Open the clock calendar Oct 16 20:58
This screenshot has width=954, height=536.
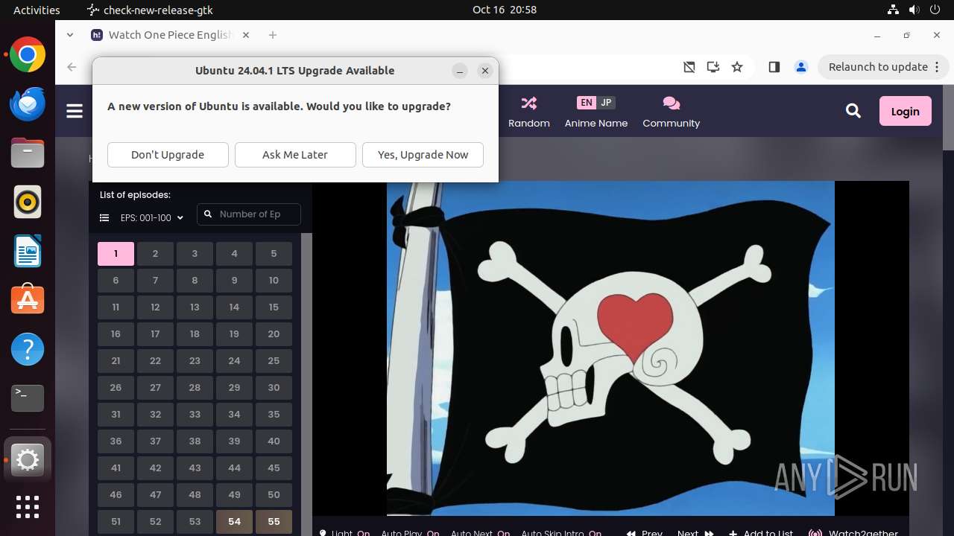coord(505,10)
